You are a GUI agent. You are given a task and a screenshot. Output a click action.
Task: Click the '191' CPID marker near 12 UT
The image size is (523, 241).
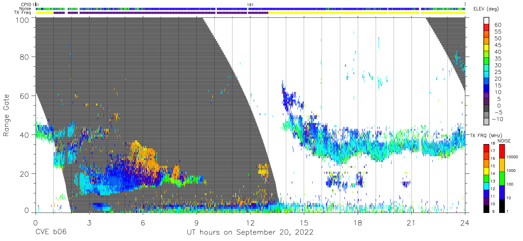pyautogui.click(x=250, y=5)
